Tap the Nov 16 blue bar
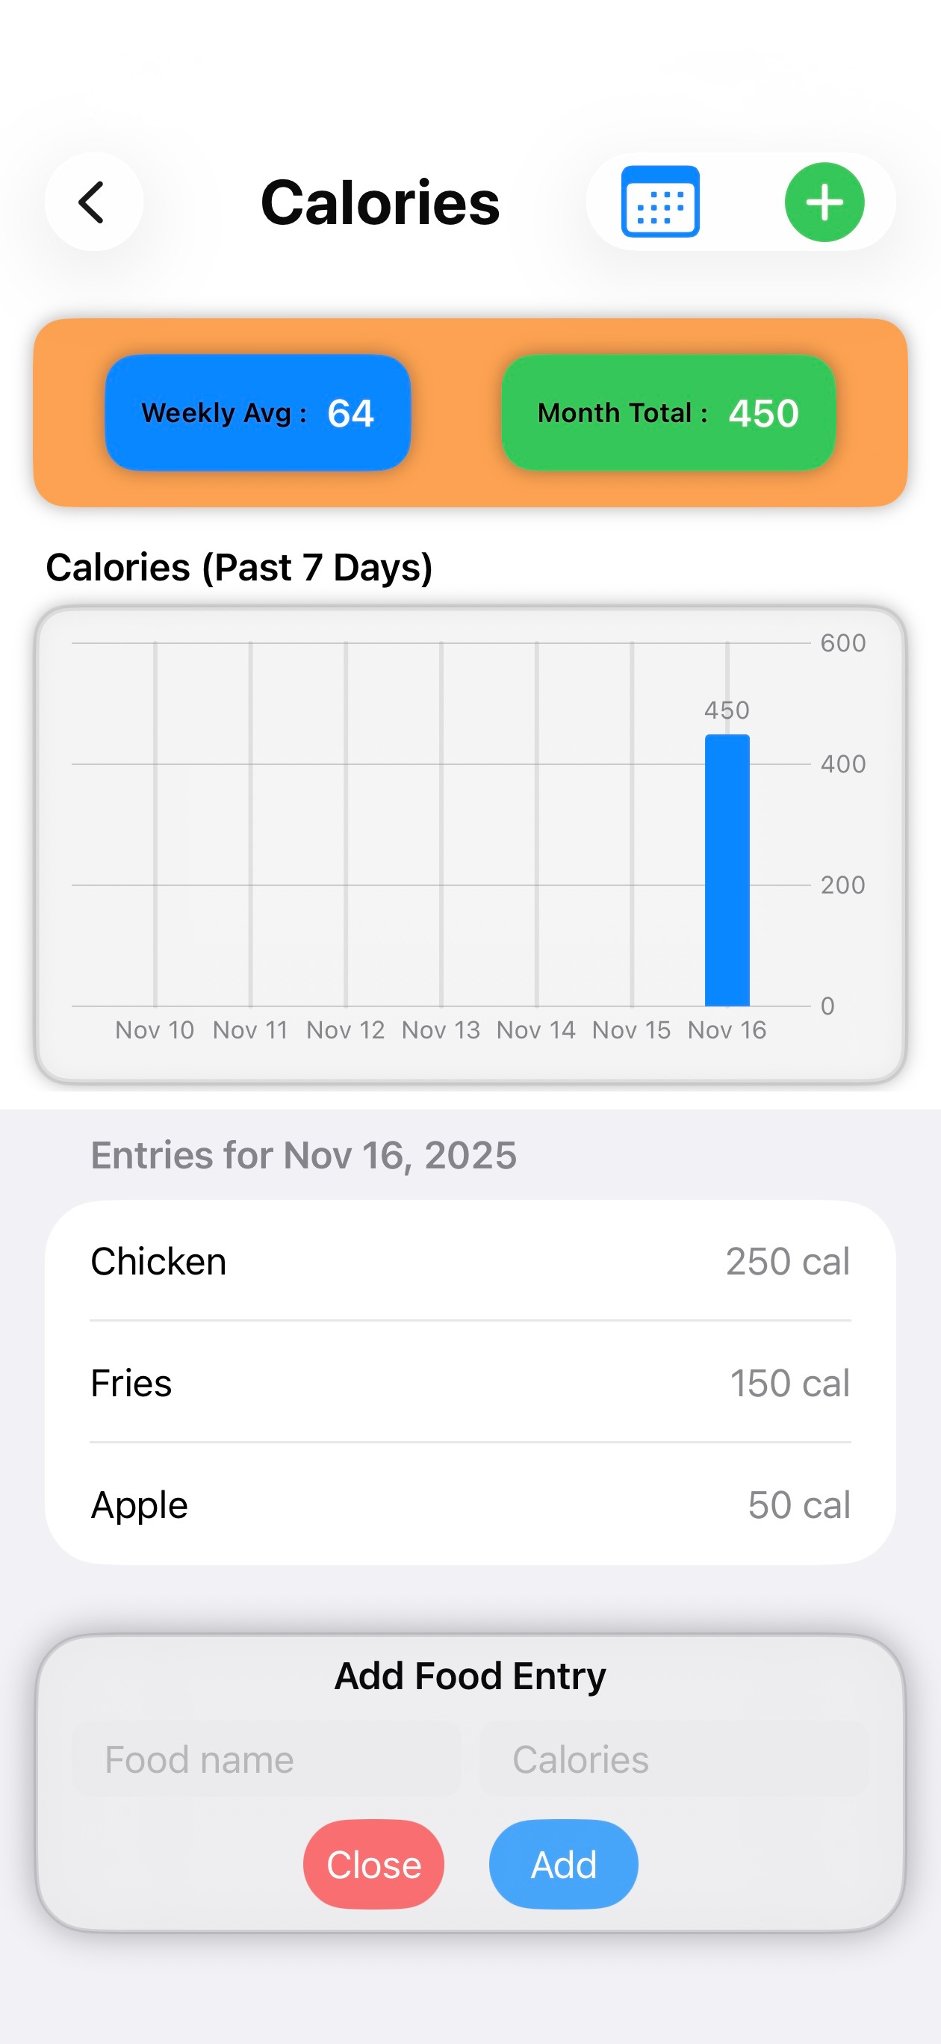The image size is (941, 2044). [727, 870]
